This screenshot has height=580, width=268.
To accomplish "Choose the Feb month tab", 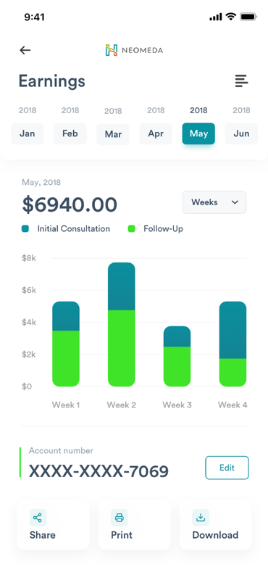I will click(x=70, y=133).
